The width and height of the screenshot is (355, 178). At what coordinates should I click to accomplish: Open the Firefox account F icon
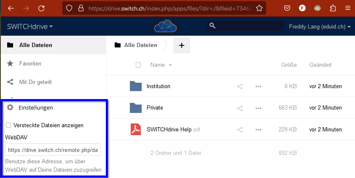click(x=302, y=8)
